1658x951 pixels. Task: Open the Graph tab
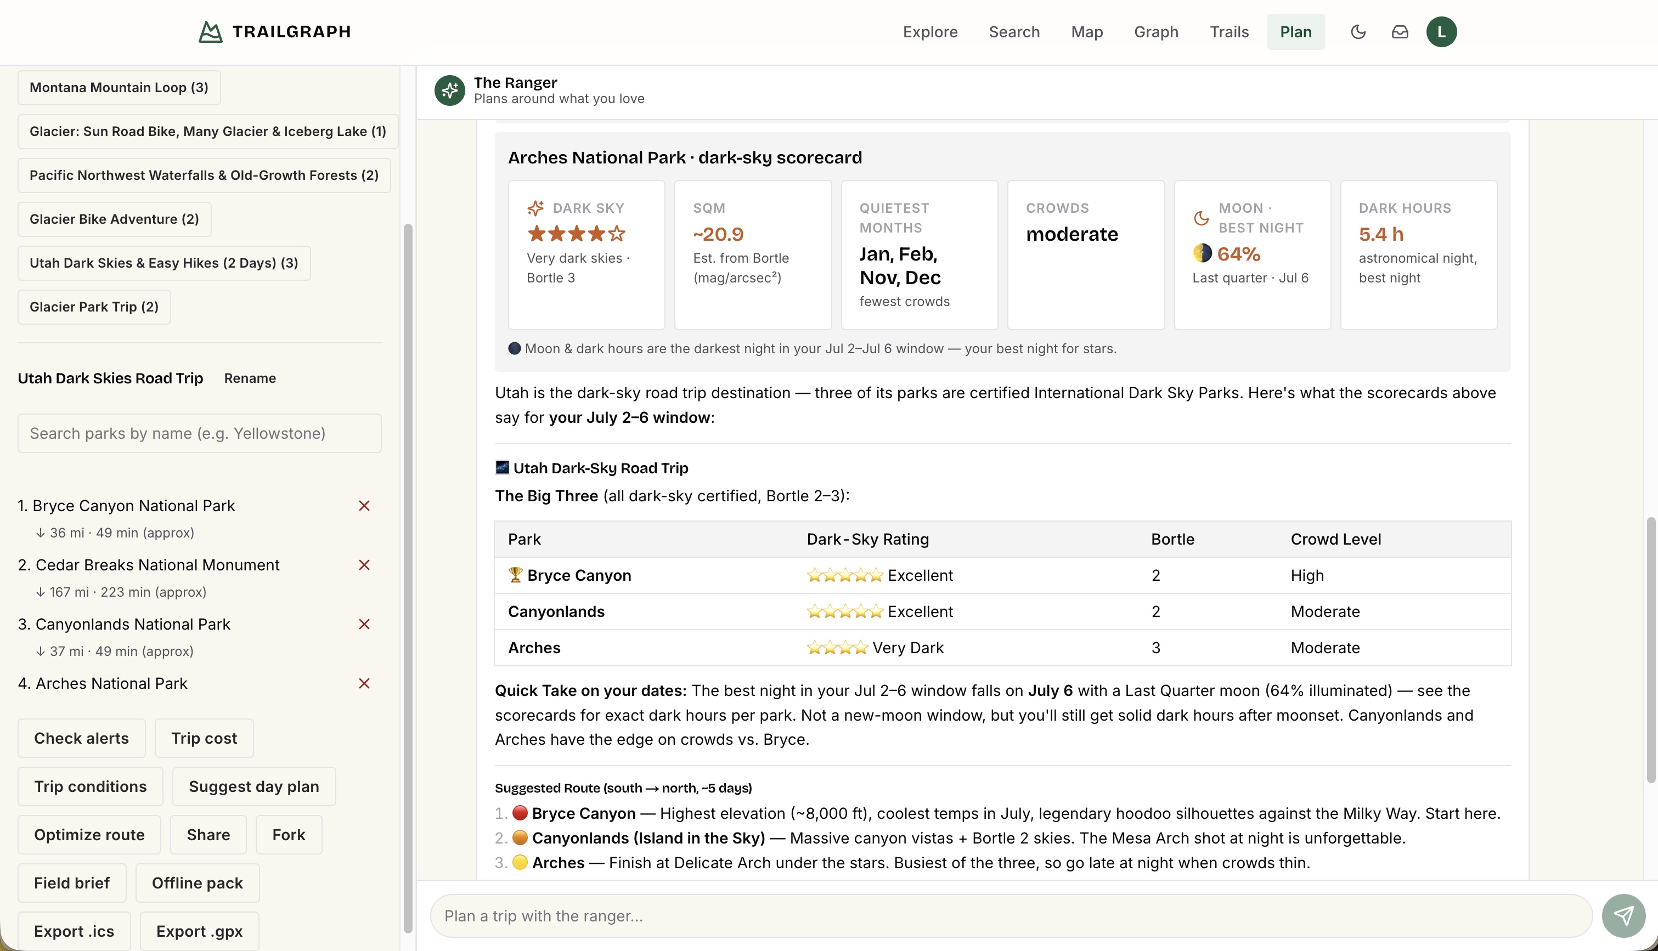pyautogui.click(x=1155, y=31)
